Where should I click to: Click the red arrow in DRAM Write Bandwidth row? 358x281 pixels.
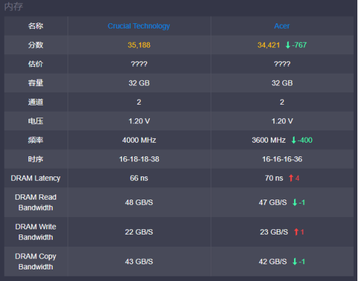coord(296,232)
